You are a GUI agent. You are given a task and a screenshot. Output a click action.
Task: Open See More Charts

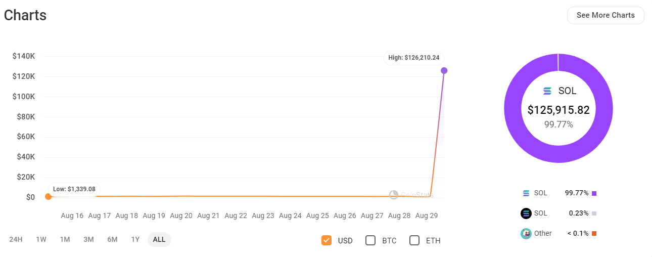point(606,15)
